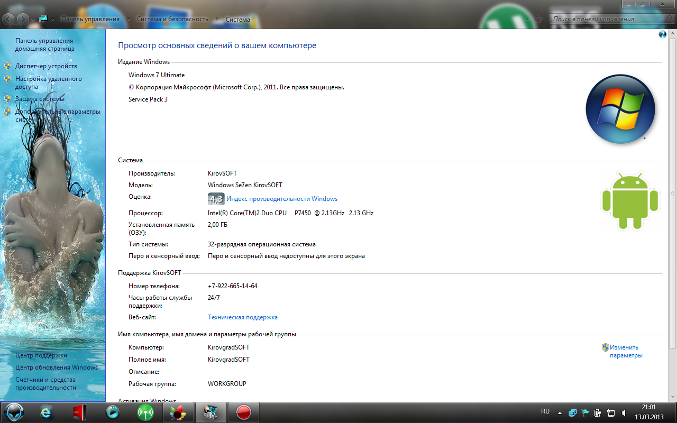
Task: Click the Система breadcrumb
Action: (x=237, y=19)
